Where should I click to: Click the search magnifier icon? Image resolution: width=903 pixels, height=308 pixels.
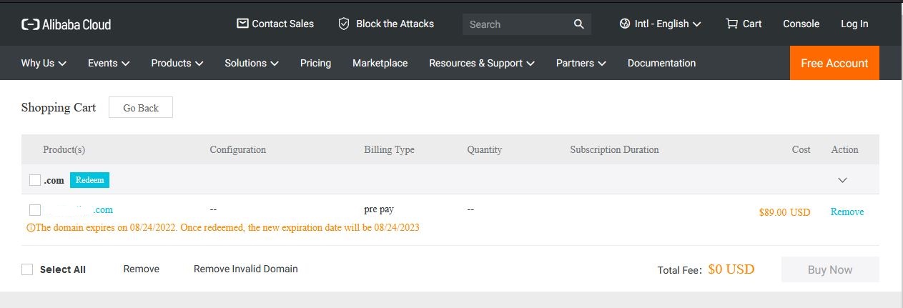coord(579,24)
